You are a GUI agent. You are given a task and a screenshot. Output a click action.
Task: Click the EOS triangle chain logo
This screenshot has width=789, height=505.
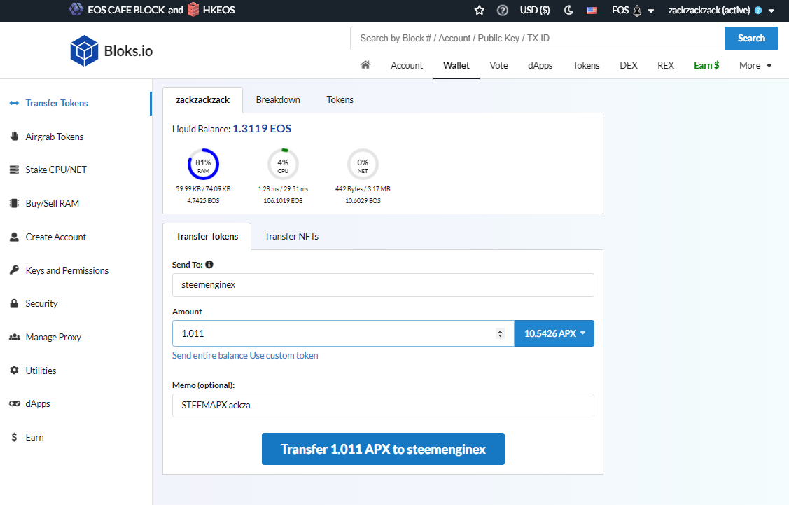coord(637,10)
